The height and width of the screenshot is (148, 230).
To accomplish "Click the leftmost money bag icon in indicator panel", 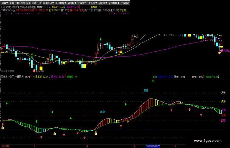I will [3, 128].
